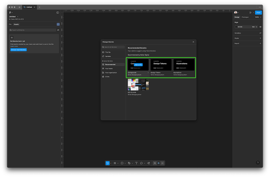Select the Rectangle shape tool

(122, 163)
